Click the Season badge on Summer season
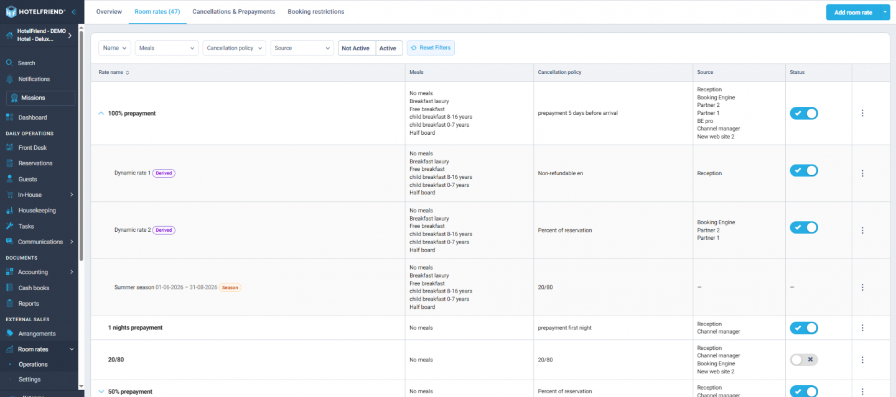This screenshot has width=896, height=397. (x=230, y=288)
